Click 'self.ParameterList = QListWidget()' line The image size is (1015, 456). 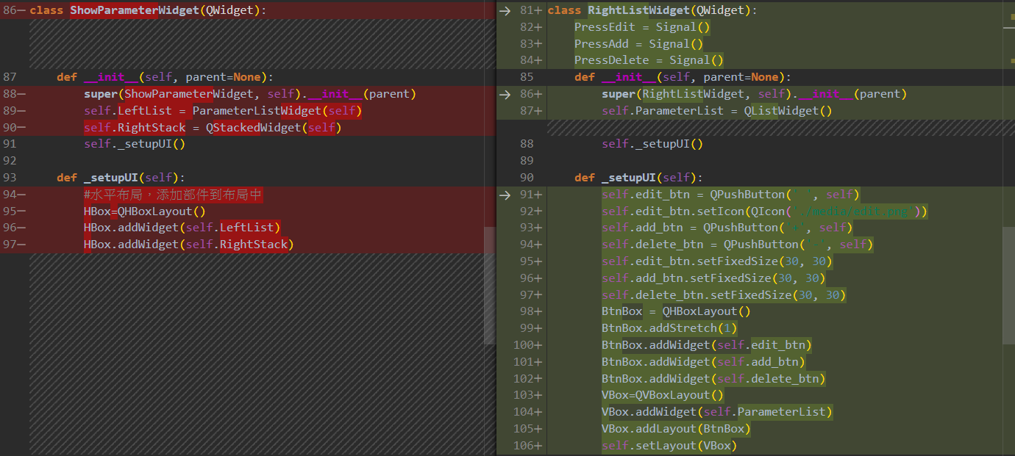pos(717,111)
